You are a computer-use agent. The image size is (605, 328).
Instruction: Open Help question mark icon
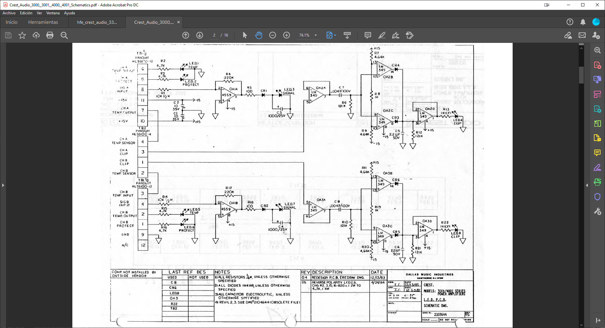click(570, 22)
